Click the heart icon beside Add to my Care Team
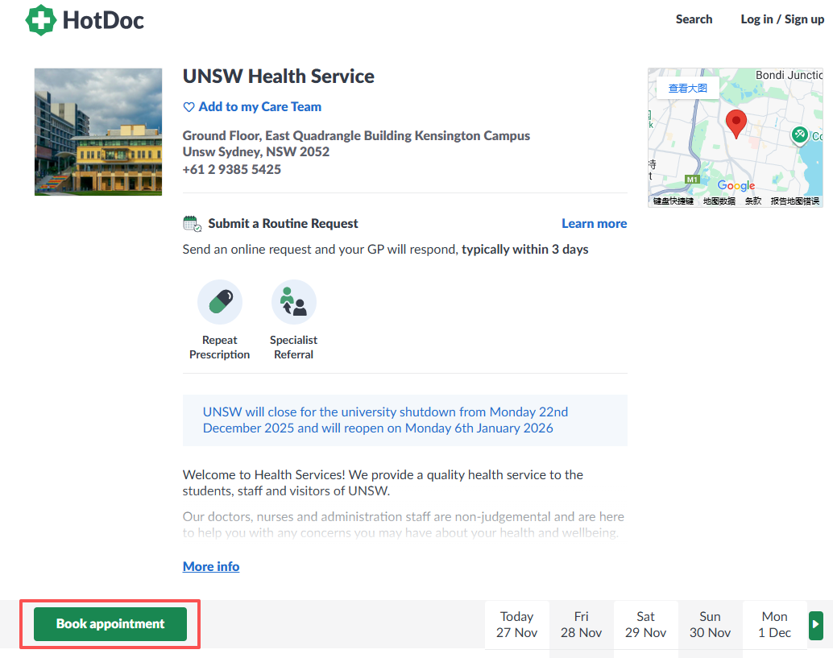 coord(189,107)
